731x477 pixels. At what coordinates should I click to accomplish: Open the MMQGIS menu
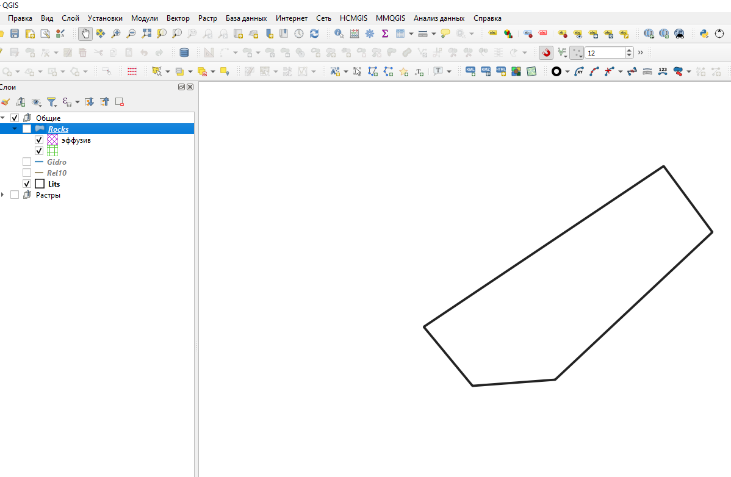[x=391, y=18]
